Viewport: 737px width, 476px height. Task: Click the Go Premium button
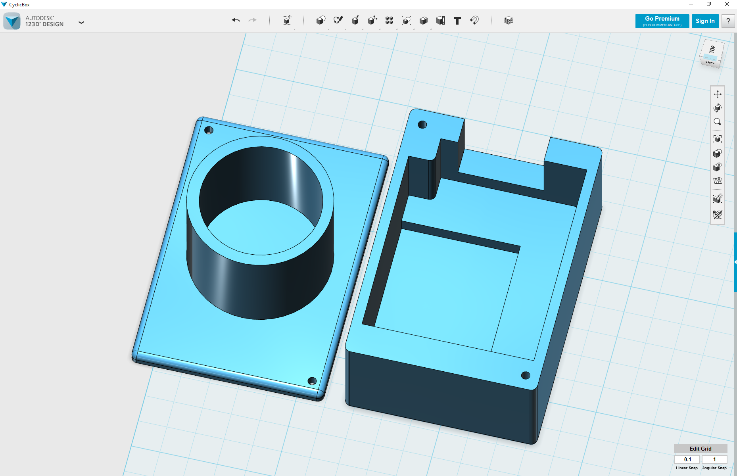[x=662, y=21]
